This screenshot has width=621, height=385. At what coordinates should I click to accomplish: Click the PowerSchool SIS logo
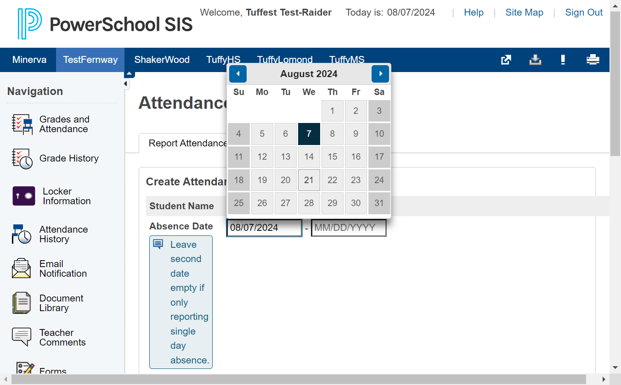[x=105, y=24]
